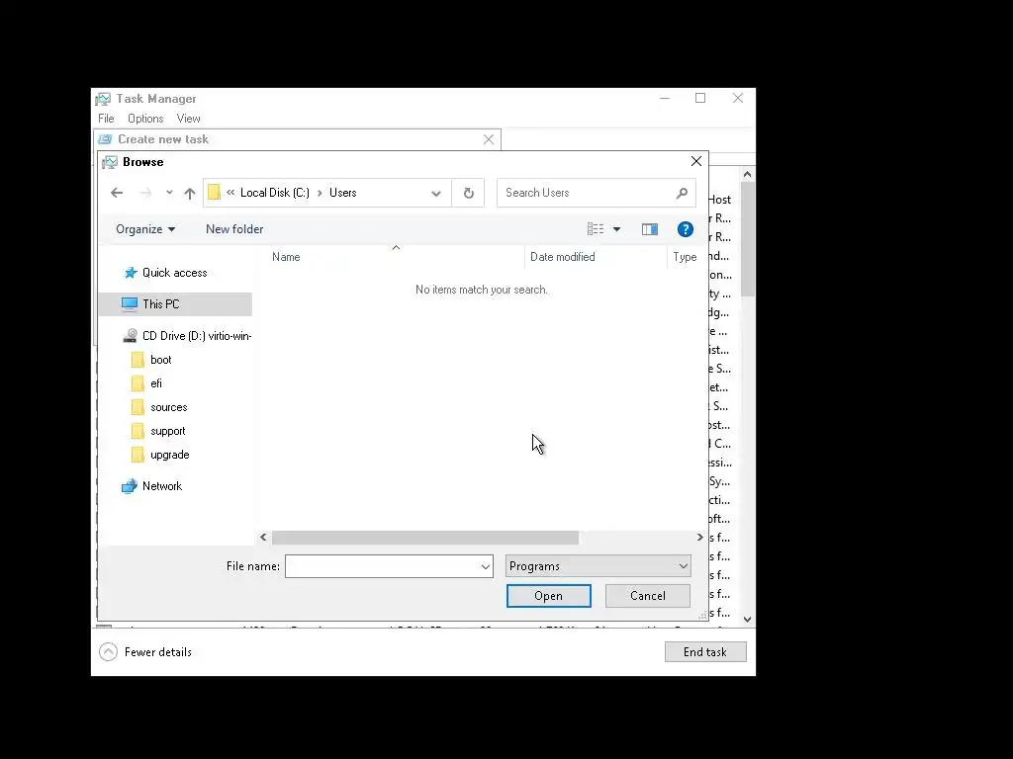1013x759 pixels.
Task: Cancel the Browse dialog
Action: tap(647, 596)
